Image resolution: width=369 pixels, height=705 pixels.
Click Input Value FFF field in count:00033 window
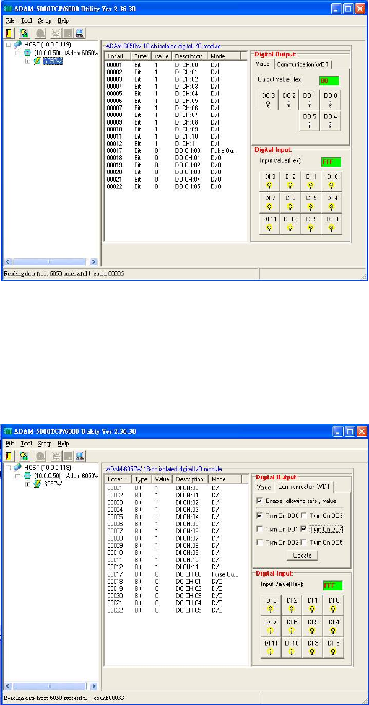click(x=332, y=585)
